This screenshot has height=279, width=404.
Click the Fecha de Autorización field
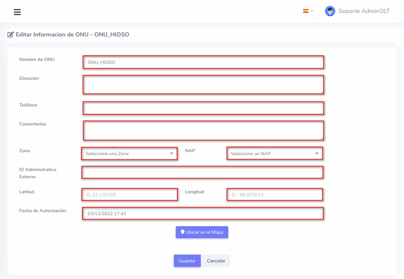click(x=202, y=213)
